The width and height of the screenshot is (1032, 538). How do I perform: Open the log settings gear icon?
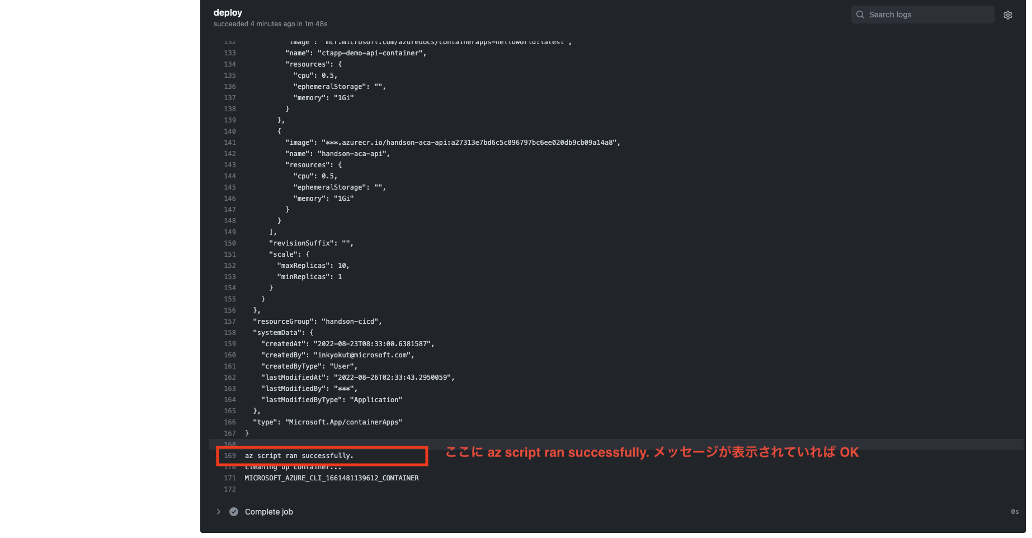1007,15
